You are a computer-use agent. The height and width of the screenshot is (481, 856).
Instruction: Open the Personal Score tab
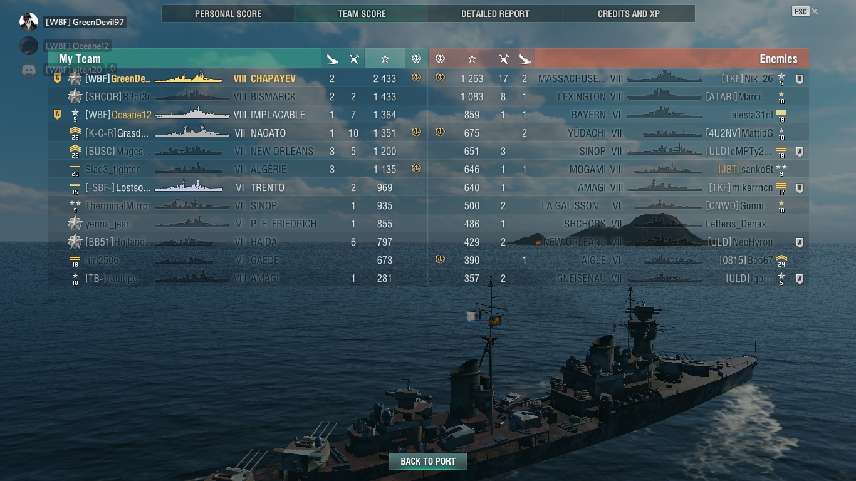point(228,14)
